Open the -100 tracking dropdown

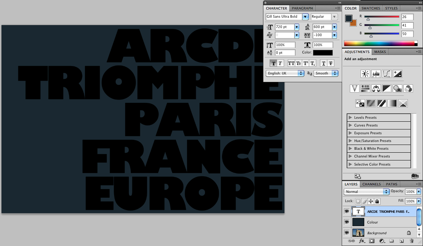[334, 35]
